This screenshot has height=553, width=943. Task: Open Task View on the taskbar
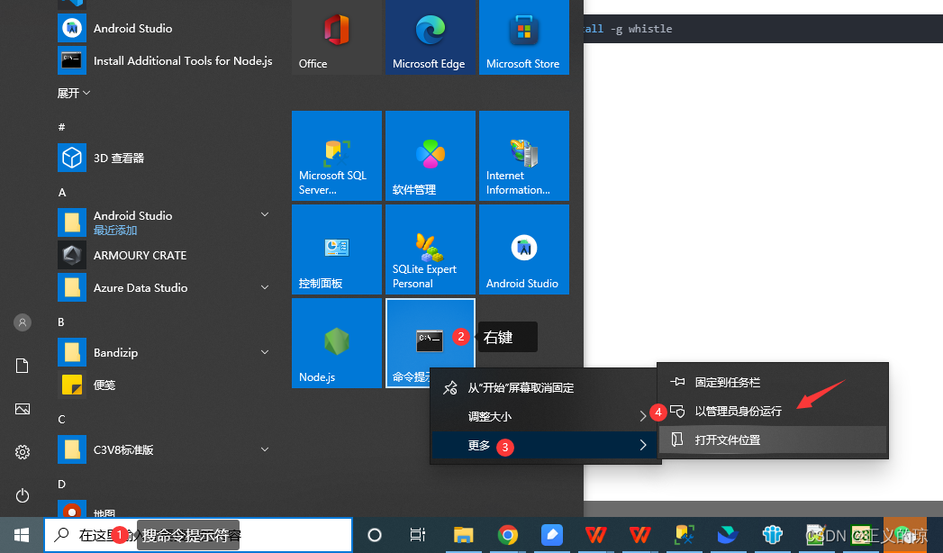[417, 535]
